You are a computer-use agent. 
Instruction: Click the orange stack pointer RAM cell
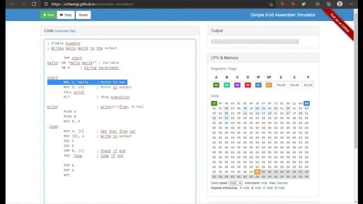[x=257, y=172]
